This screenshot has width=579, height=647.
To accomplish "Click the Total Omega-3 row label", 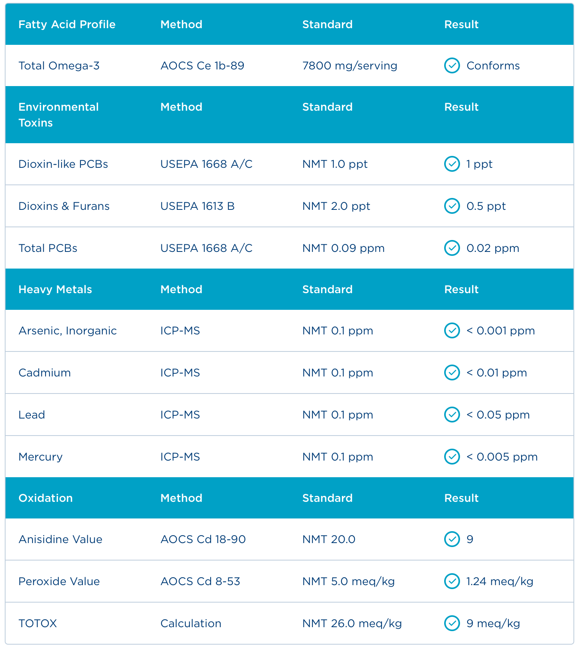I will point(59,65).
